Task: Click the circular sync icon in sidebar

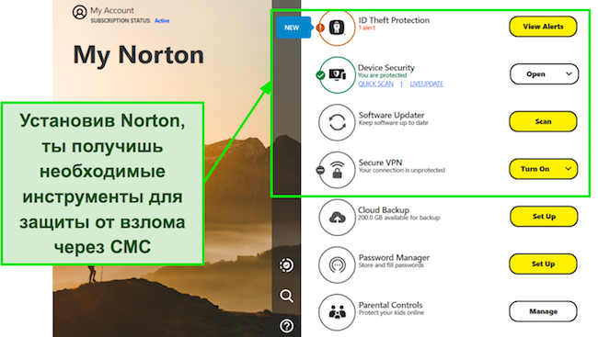Action: click(286, 265)
